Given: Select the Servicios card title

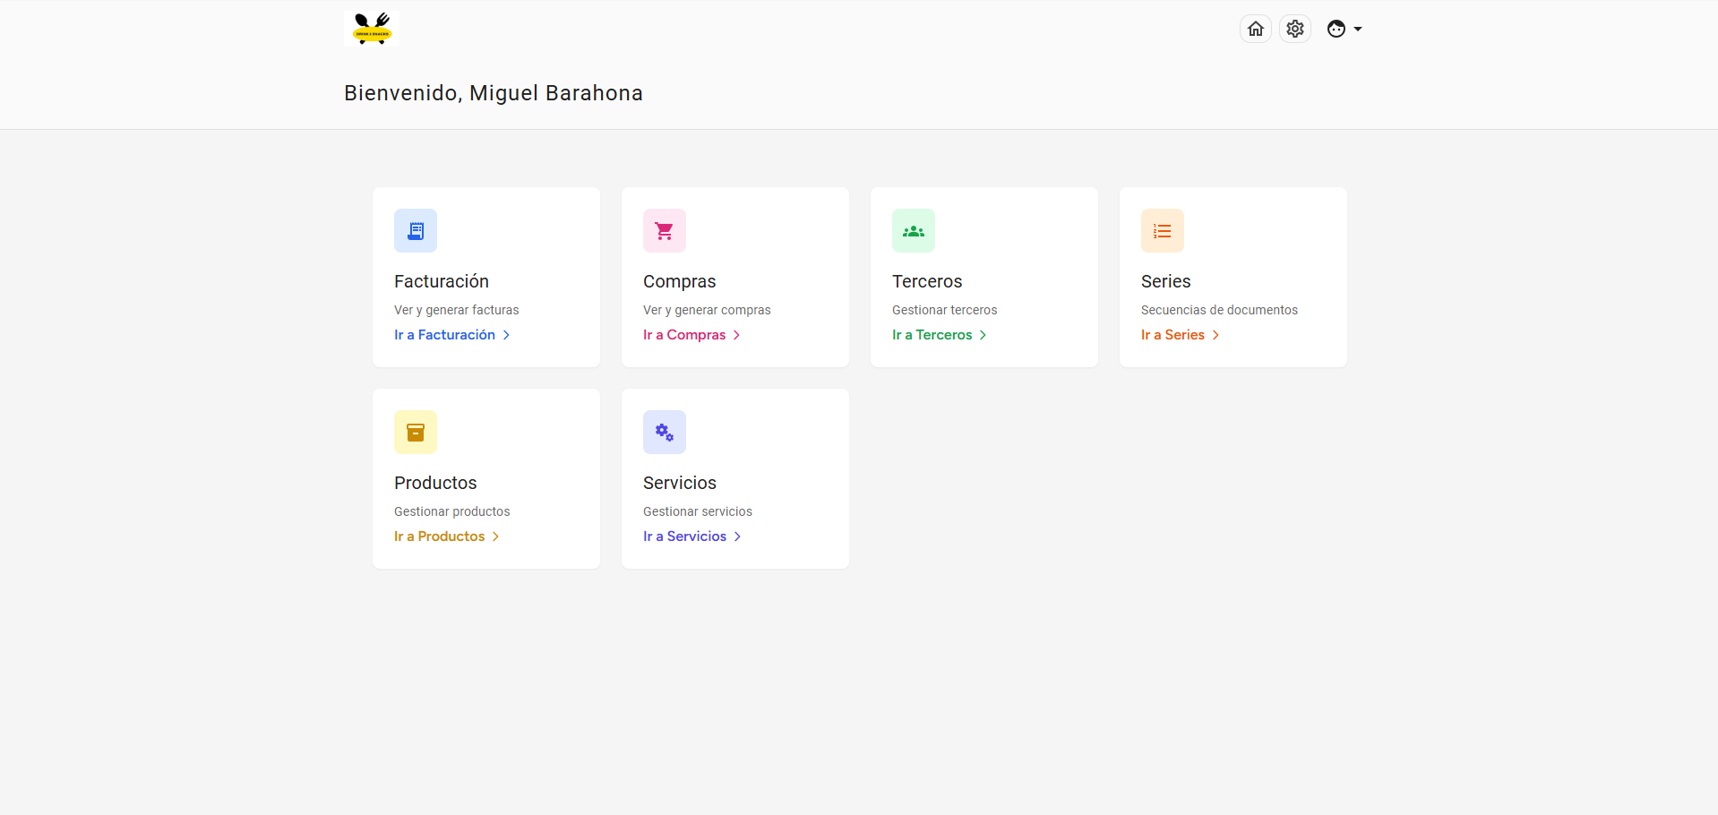Looking at the screenshot, I should tap(680, 483).
